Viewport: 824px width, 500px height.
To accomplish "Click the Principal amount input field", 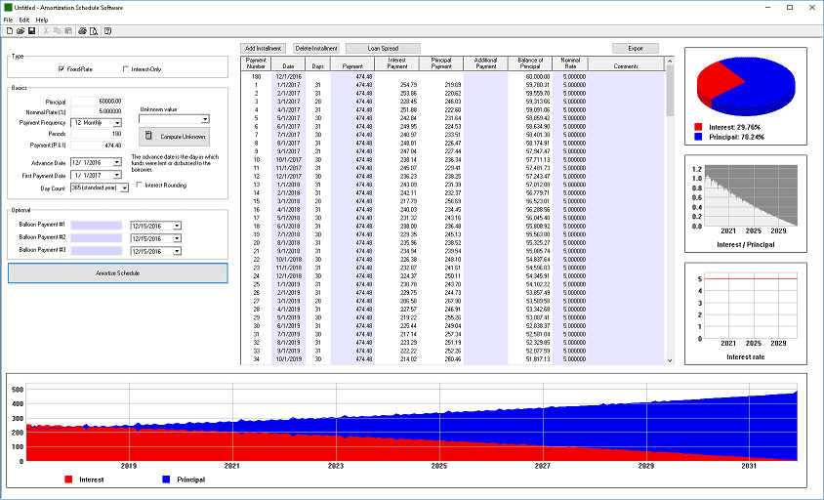I will pos(97,101).
